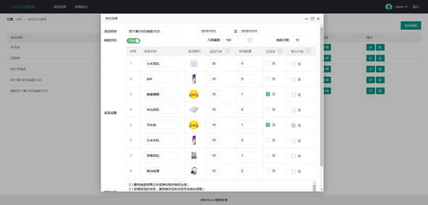Click 奖品几率 input showing 30 for 小米耳机
The height and width of the screenshot is (205, 428).
pos(215,64)
